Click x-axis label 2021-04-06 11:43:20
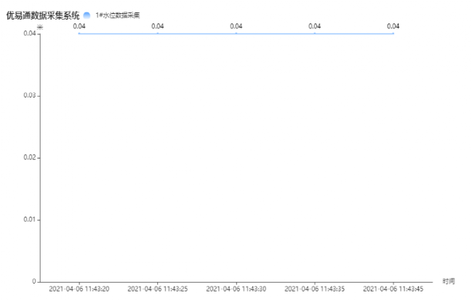Screen dimensions: 472x301 click(x=79, y=289)
